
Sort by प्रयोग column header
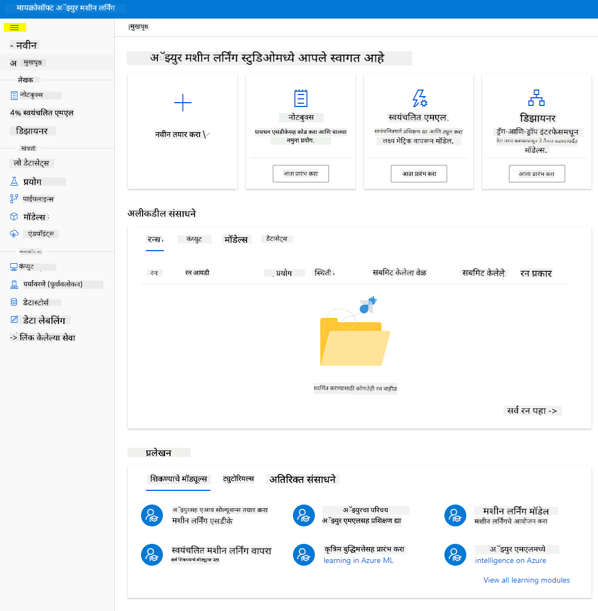coord(284,273)
